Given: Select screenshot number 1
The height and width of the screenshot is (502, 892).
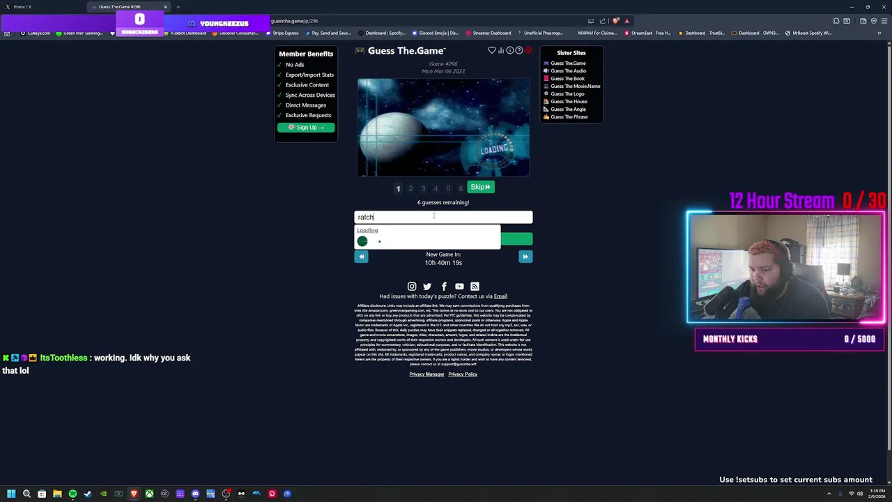Looking at the screenshot, I should (398, 188).
